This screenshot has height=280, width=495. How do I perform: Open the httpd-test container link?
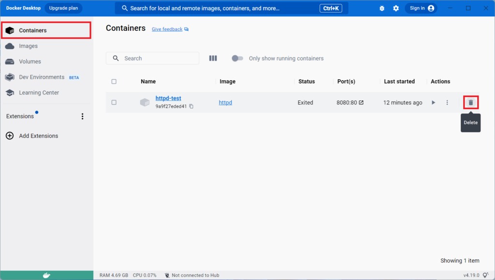[x=168, y=98]
